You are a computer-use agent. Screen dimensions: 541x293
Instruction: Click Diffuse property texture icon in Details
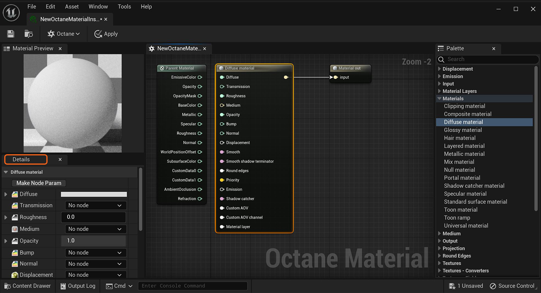pos(15,194)
